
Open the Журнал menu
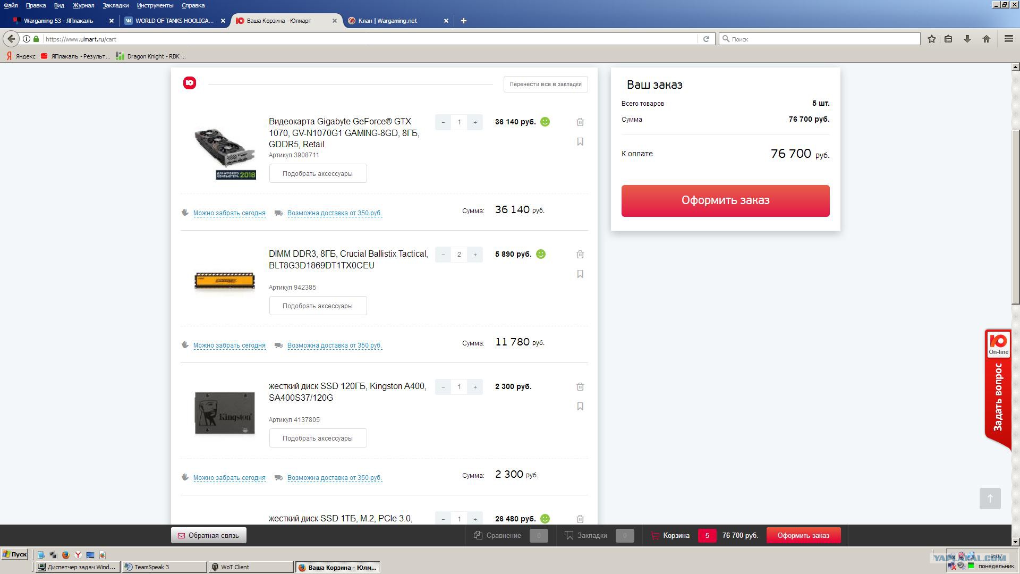tap(83, 5)
